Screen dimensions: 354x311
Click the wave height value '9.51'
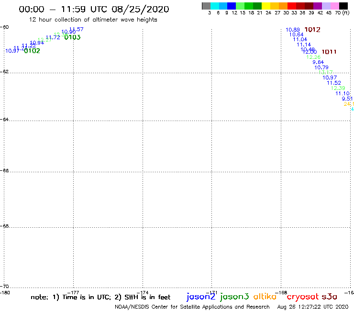[347, 99]
